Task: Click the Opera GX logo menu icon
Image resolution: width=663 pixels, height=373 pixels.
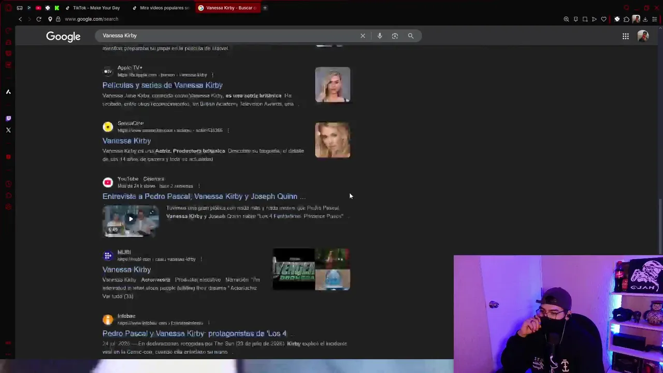Action: point(8,8)
